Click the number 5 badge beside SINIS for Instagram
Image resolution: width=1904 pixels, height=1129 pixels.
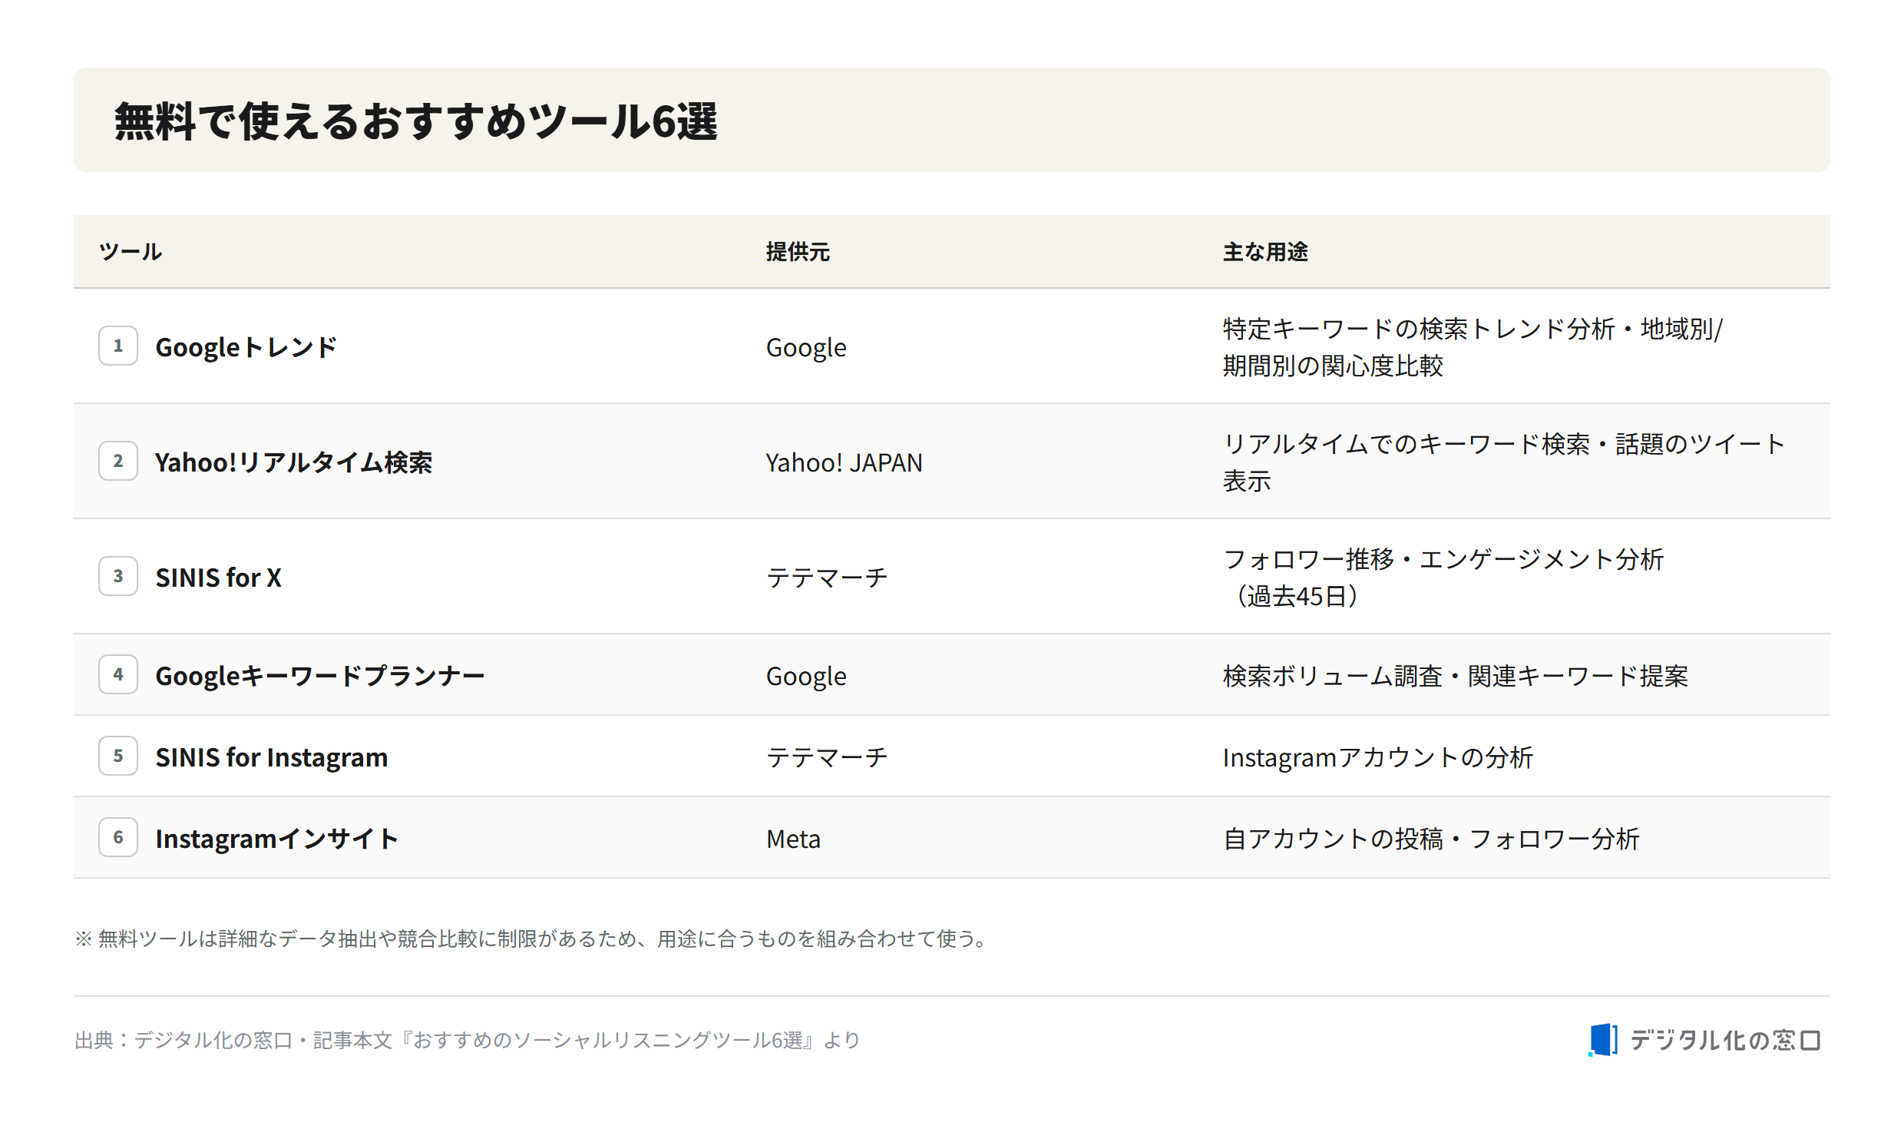[118, 756]
